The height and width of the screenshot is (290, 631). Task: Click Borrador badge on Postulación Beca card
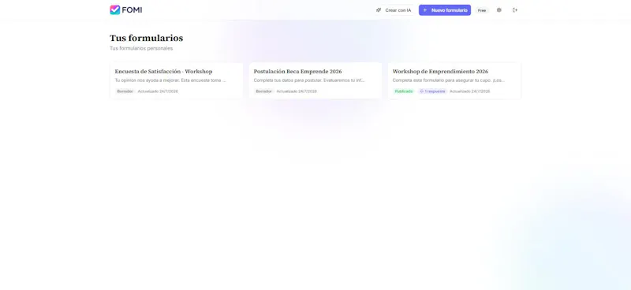click(263, 91)
